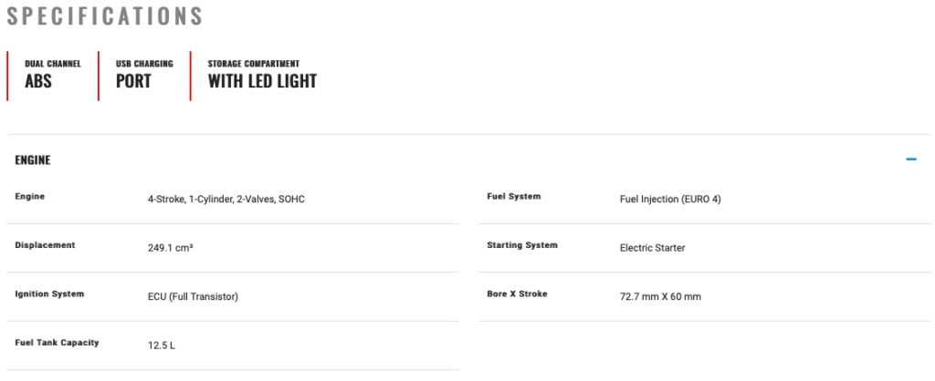Select the USB Charging Port feature
This screenshot has width=935, height=381.
click(x=143, y=75)
